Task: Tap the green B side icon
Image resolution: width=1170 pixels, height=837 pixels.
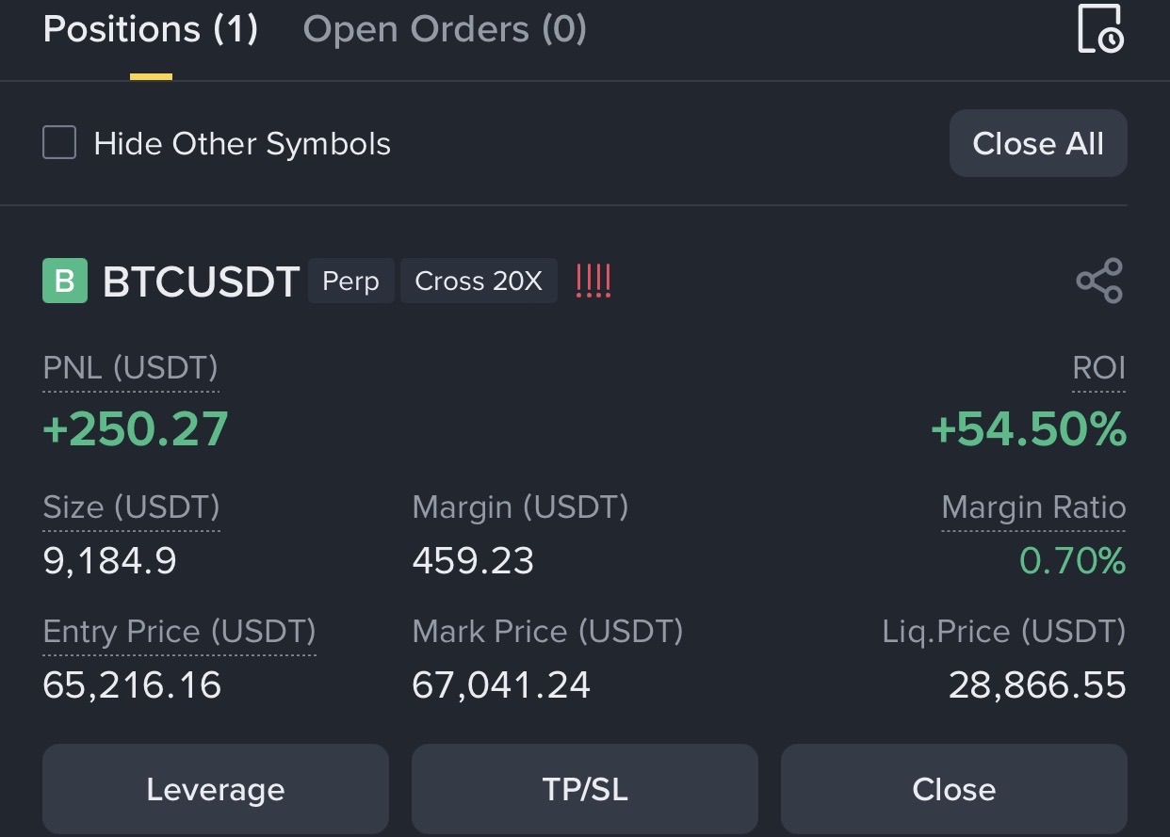Action: click(x=65, y=281)
